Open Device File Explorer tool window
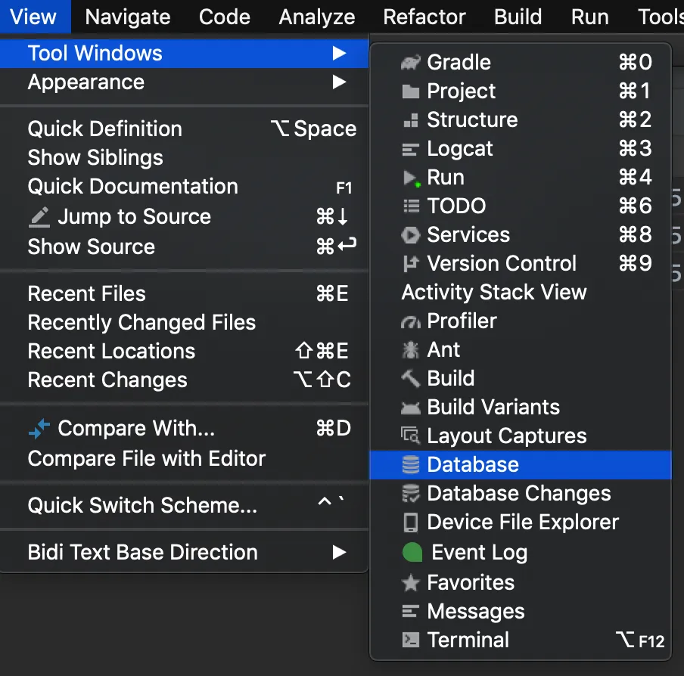This screenshot has width=684, height=676. (x=523, y=523)
